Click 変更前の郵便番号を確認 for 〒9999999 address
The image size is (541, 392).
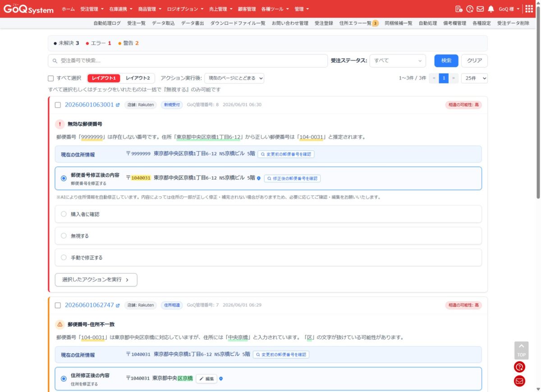286,154
